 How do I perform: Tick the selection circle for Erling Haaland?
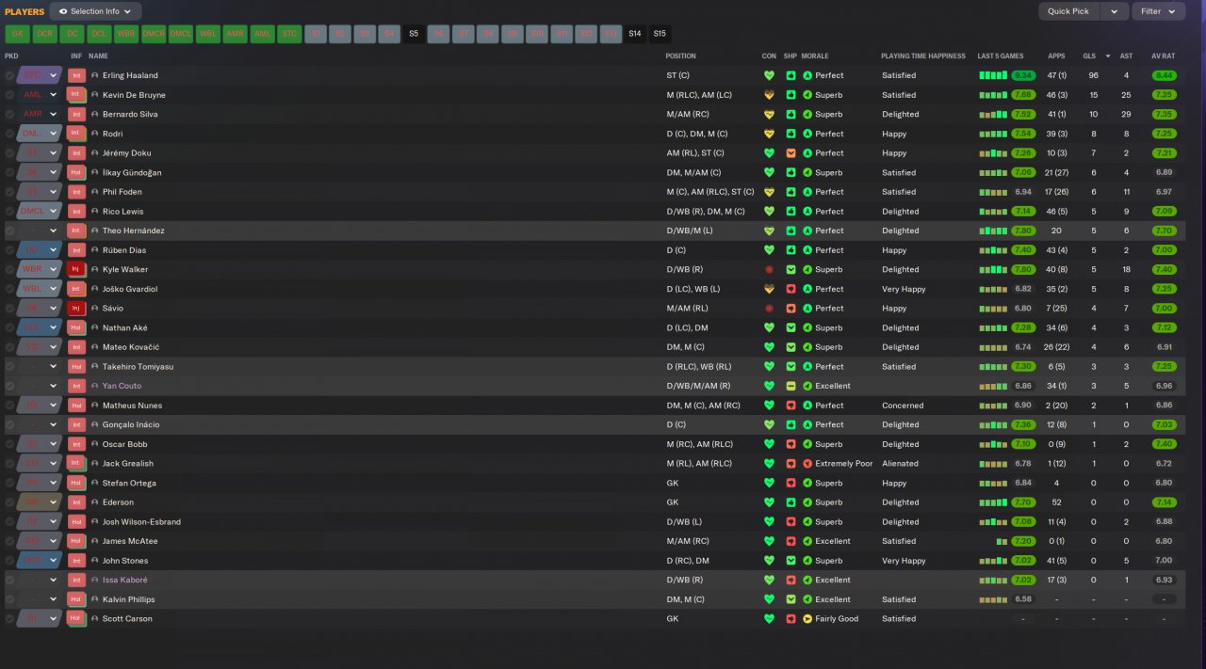pyautogui.click(x=9, y=75)
